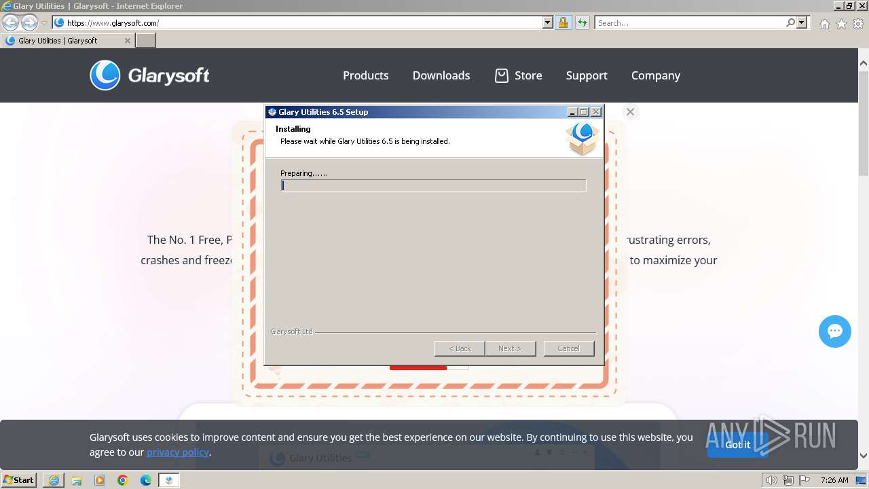Expand the address bar autocomplete dropdown
869x489 pixels.
coord(548,22)
